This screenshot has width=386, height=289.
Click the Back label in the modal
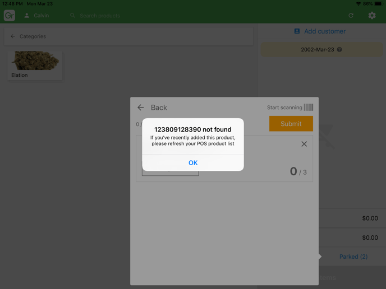tap(159, 108)
